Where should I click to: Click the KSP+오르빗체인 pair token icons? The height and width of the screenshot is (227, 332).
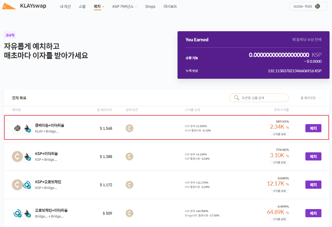pos(22,185)
